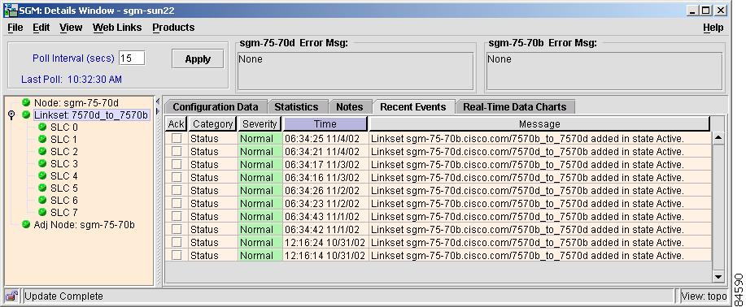The width and height of the screenshot is (746, 307).
Task: Open the Web Links menu
Action: pos(117,28)
